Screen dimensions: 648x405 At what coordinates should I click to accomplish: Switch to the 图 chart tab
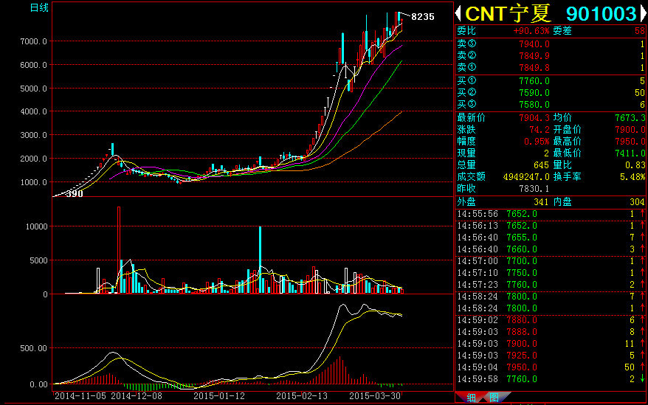tap(494, 398)
